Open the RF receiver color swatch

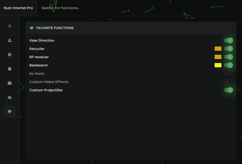[218, 57]
